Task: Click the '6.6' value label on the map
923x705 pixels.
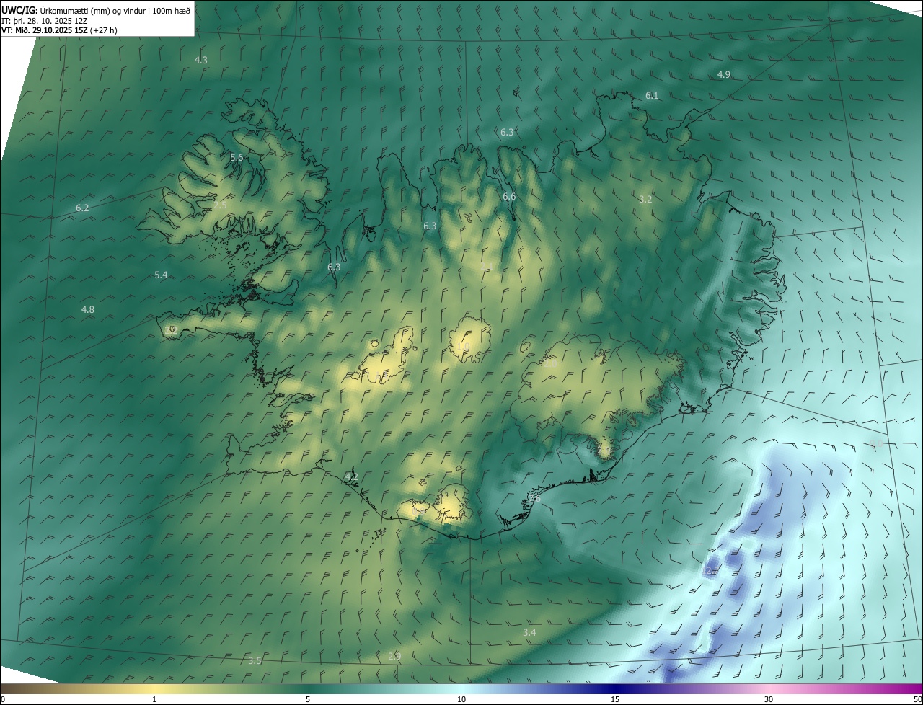Action: point(509,196)
